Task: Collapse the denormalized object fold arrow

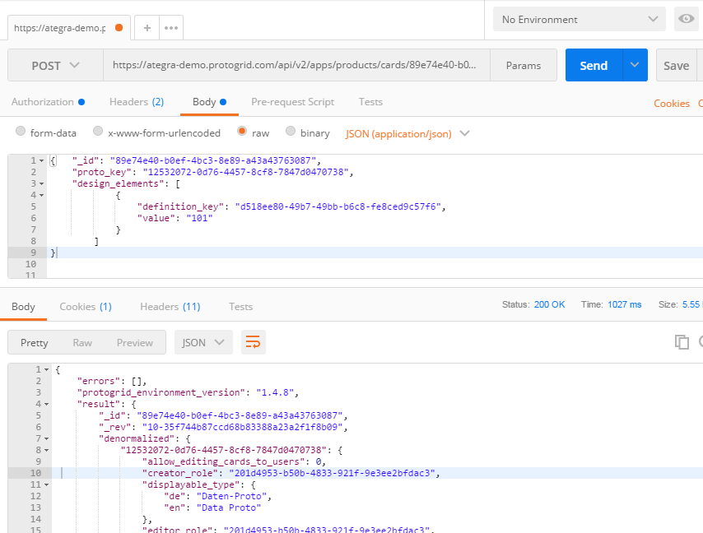Action: [47, 438]
